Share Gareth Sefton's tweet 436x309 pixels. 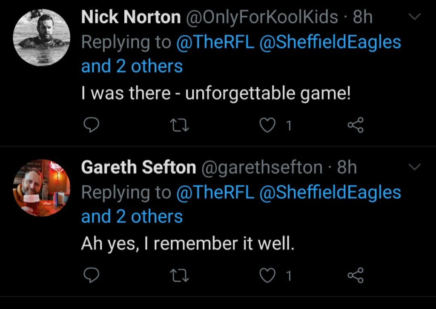pyautogui.click(x=356, y=276)
